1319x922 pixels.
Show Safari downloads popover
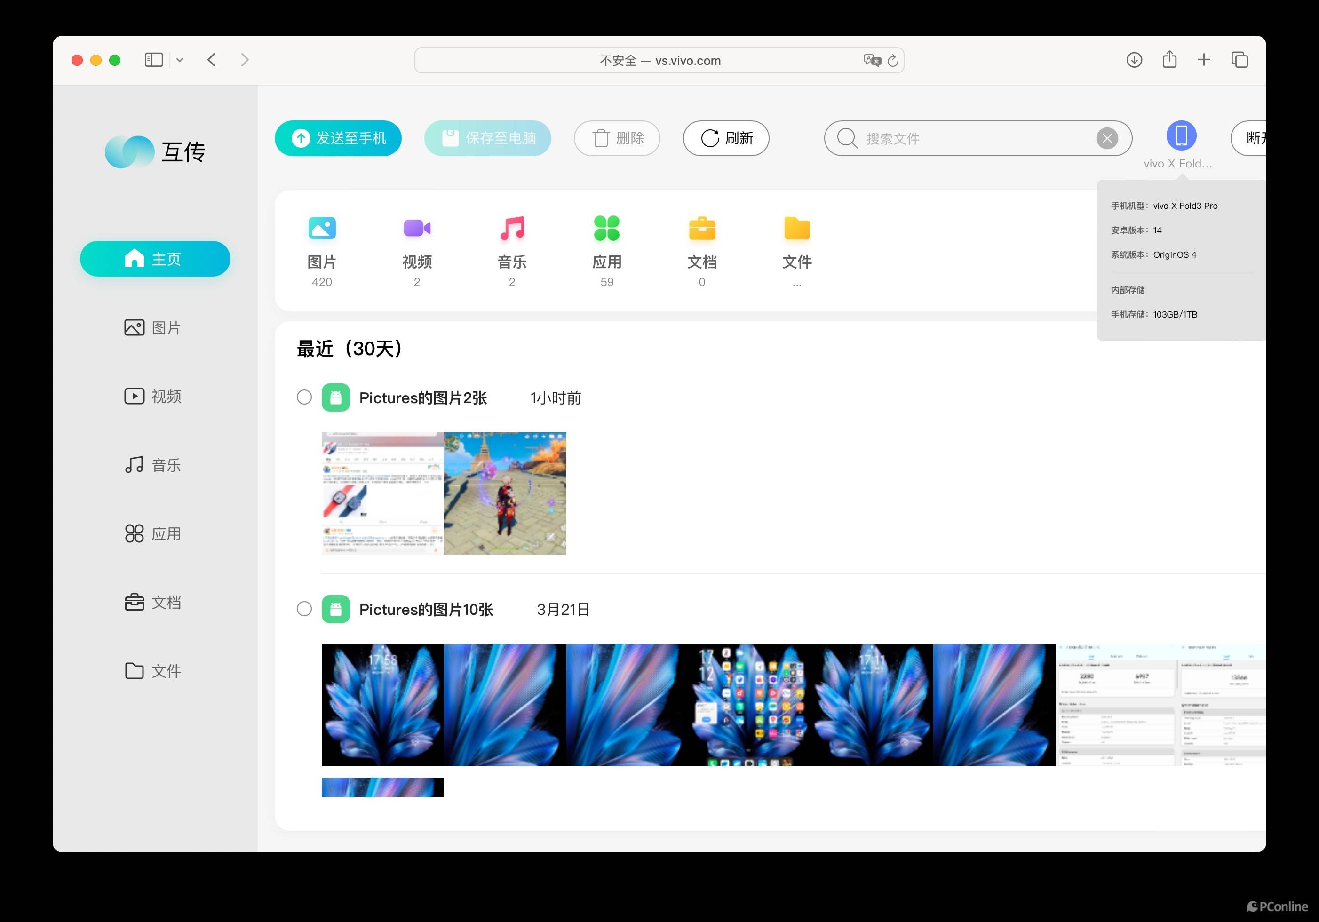coord(1134,60)
